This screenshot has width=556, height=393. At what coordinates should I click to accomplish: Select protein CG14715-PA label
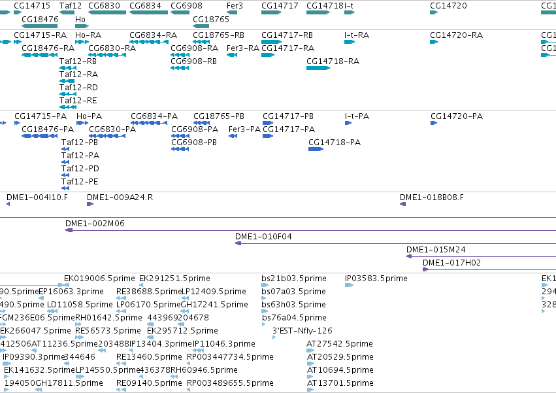click(41, 116)
